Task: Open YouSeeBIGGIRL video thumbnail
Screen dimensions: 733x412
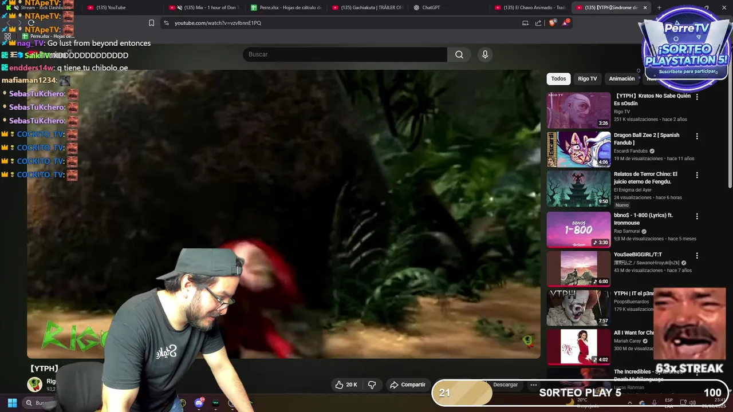Action: click(x=578, y=269)
